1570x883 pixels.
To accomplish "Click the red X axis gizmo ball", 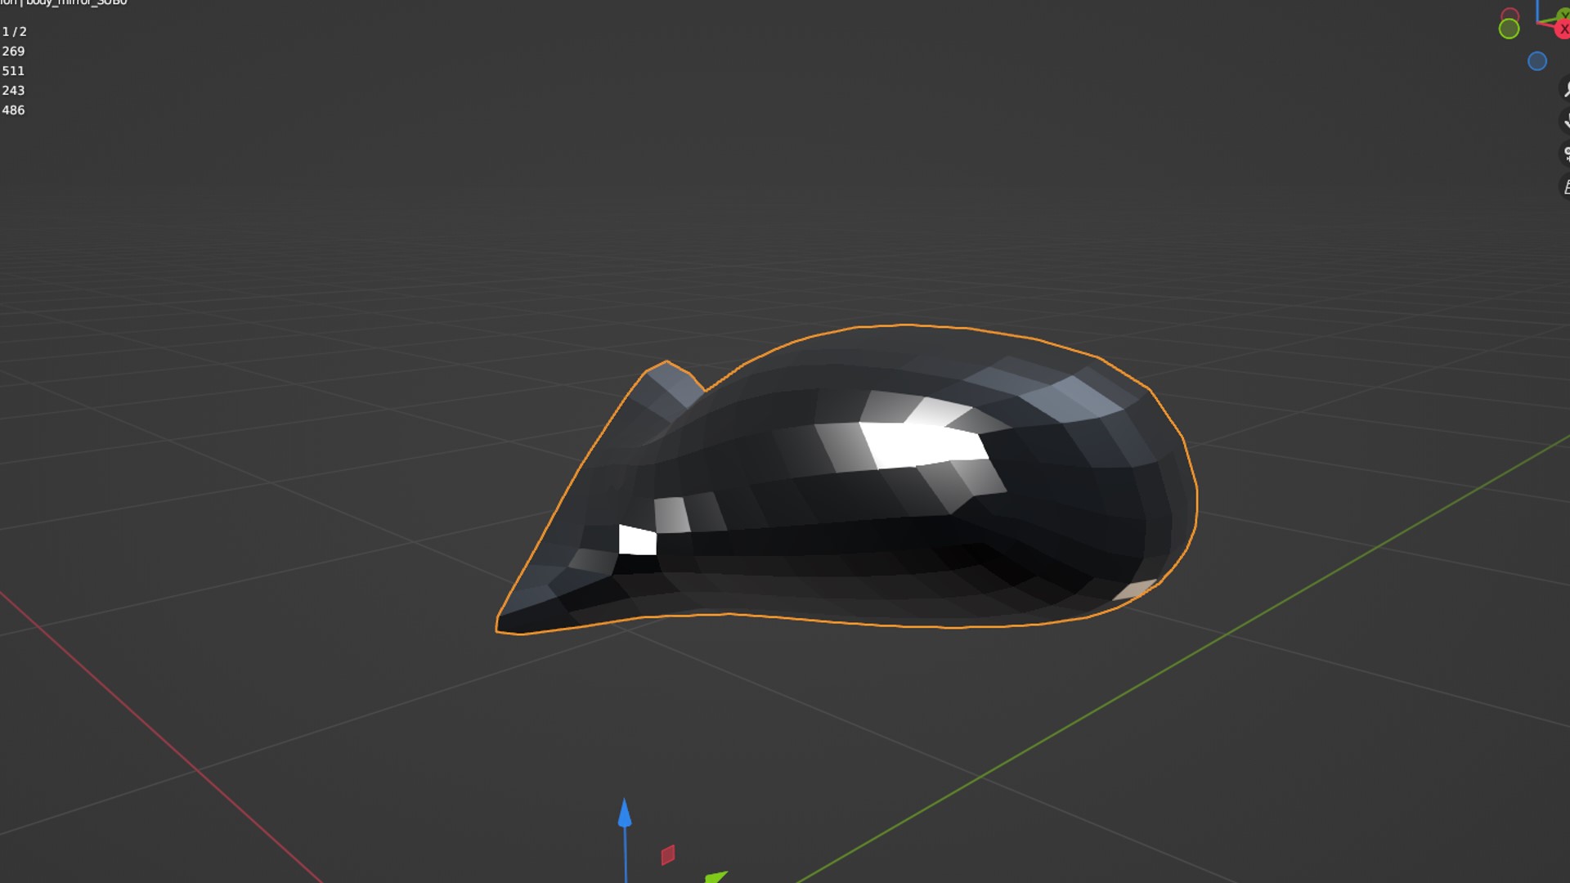I will 1563,29.
